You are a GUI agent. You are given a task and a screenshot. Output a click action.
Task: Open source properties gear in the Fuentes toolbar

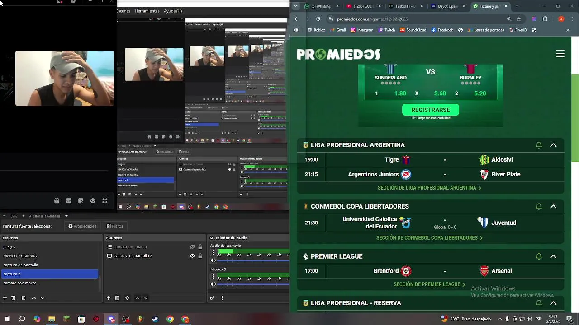[x=127, y=298]
